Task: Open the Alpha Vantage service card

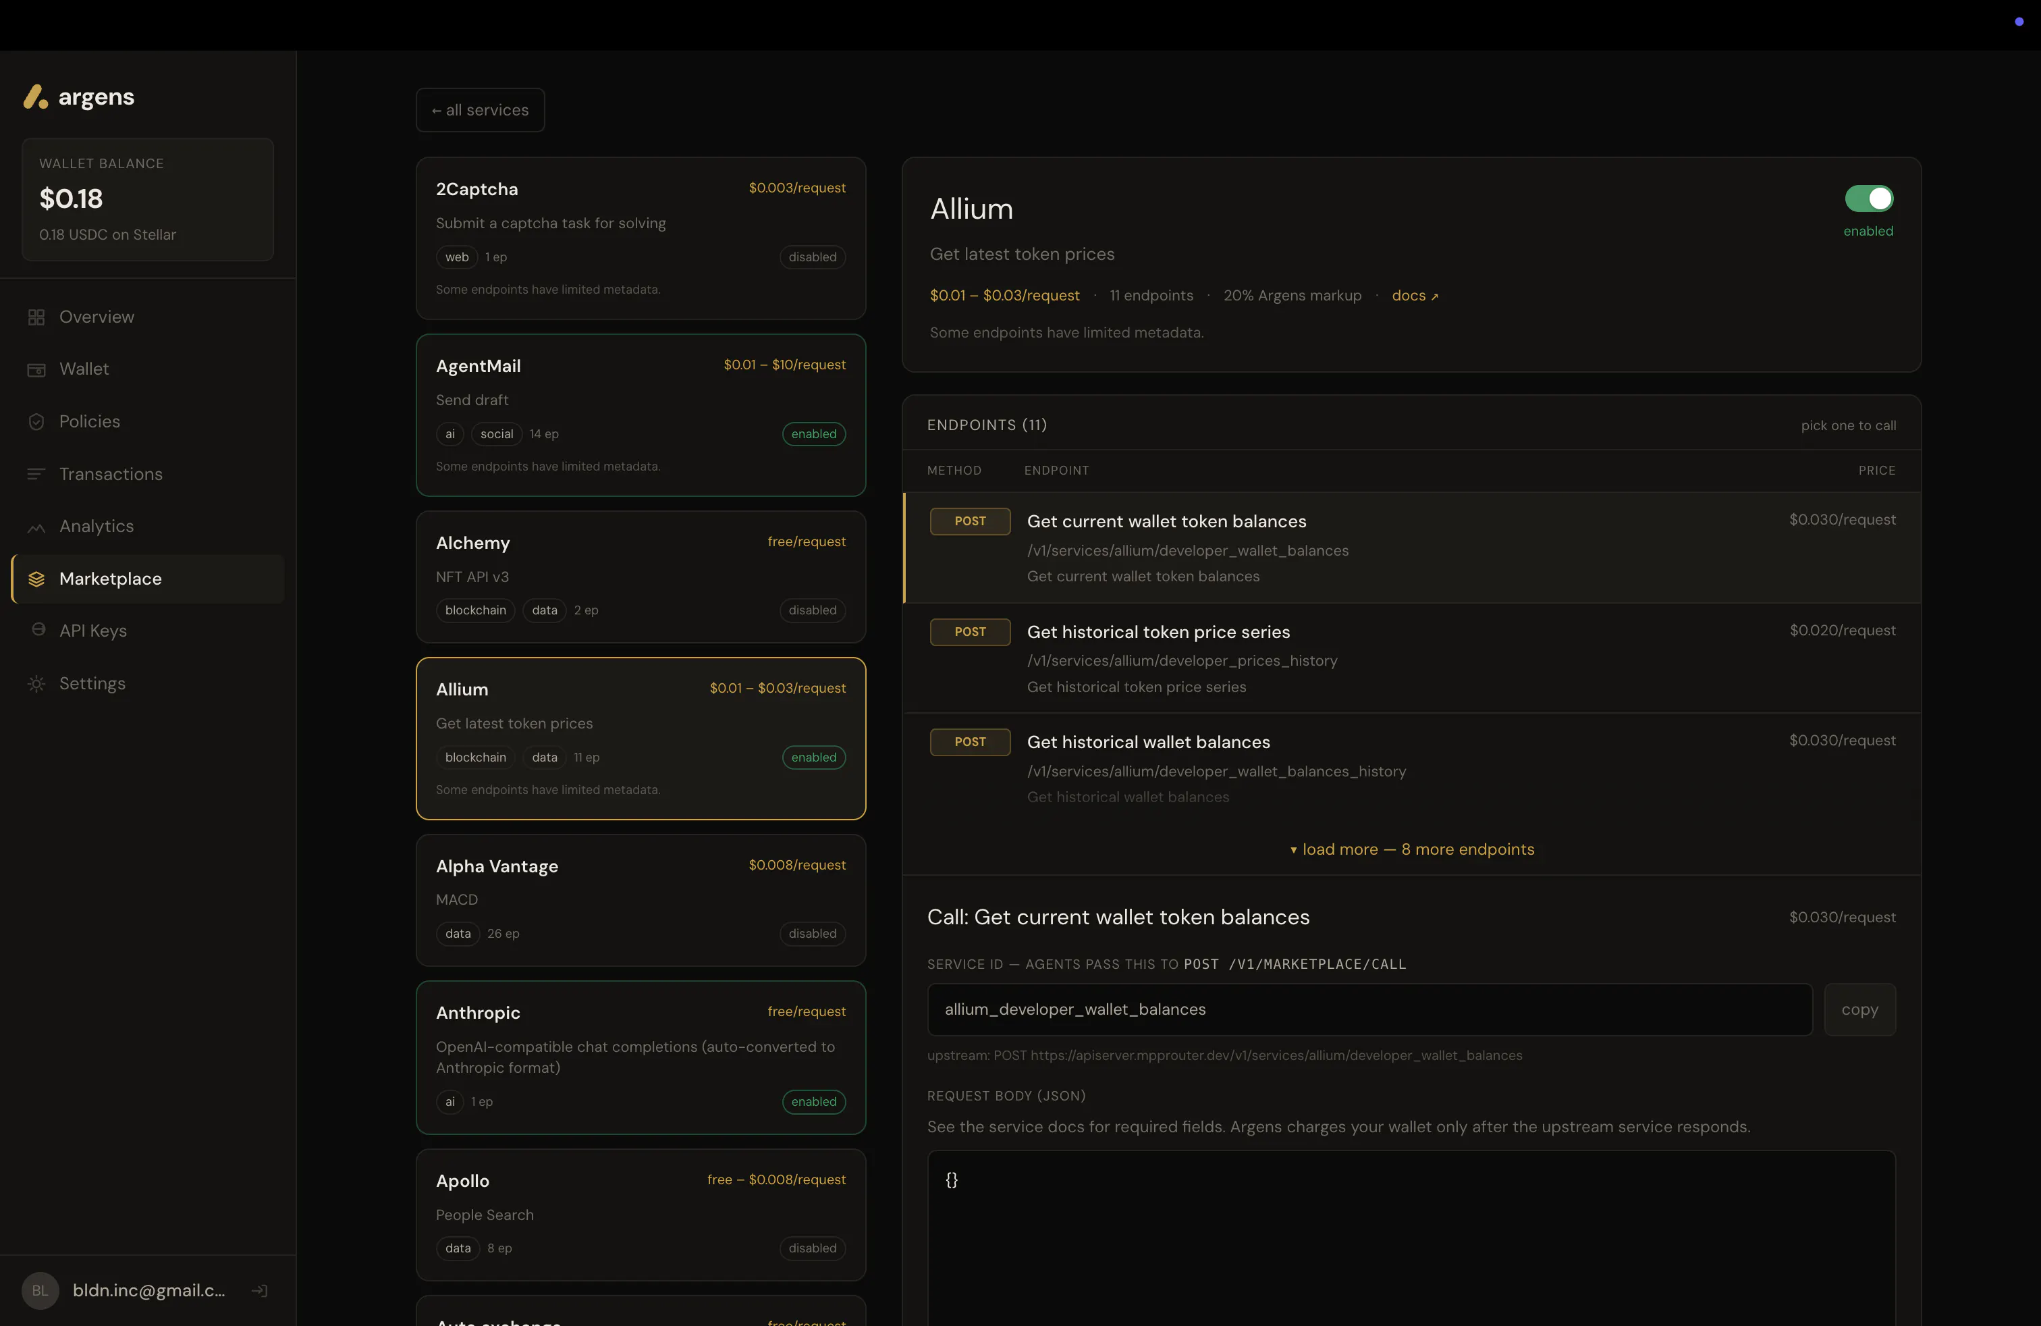Action: pos(641,901)
